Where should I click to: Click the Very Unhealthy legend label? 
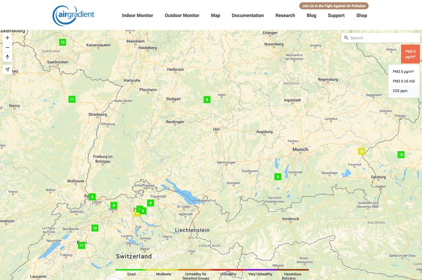[x=260, y=274]
